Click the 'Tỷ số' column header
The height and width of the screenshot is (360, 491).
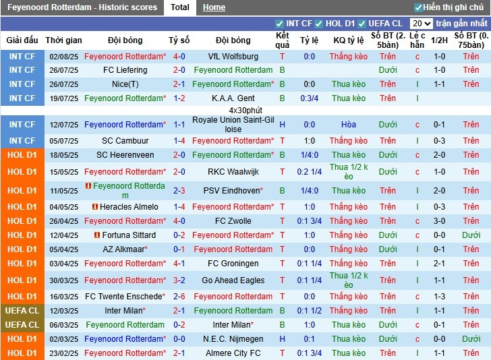[179, 40]
